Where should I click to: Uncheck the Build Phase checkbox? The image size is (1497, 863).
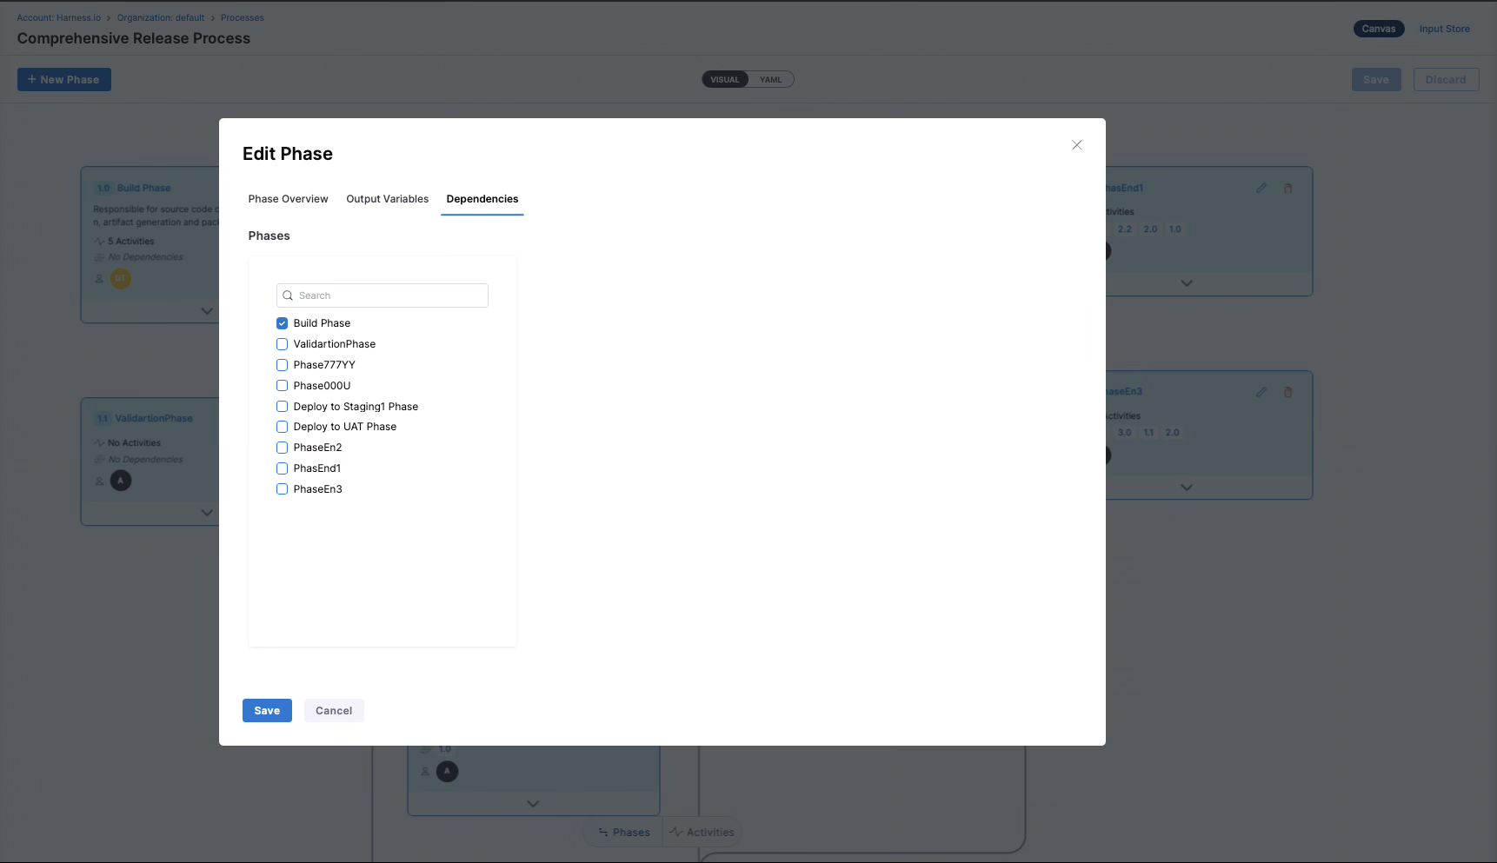pyautogui.click(x=282, y=323)
